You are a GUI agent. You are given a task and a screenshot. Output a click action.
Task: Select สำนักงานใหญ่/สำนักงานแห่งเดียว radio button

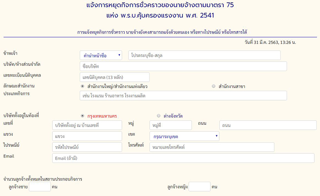pos(82,86)
